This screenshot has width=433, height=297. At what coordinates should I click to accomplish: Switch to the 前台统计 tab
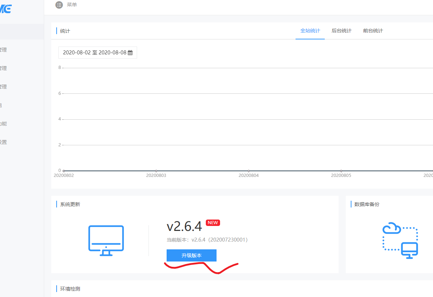(x=373, y=31)
